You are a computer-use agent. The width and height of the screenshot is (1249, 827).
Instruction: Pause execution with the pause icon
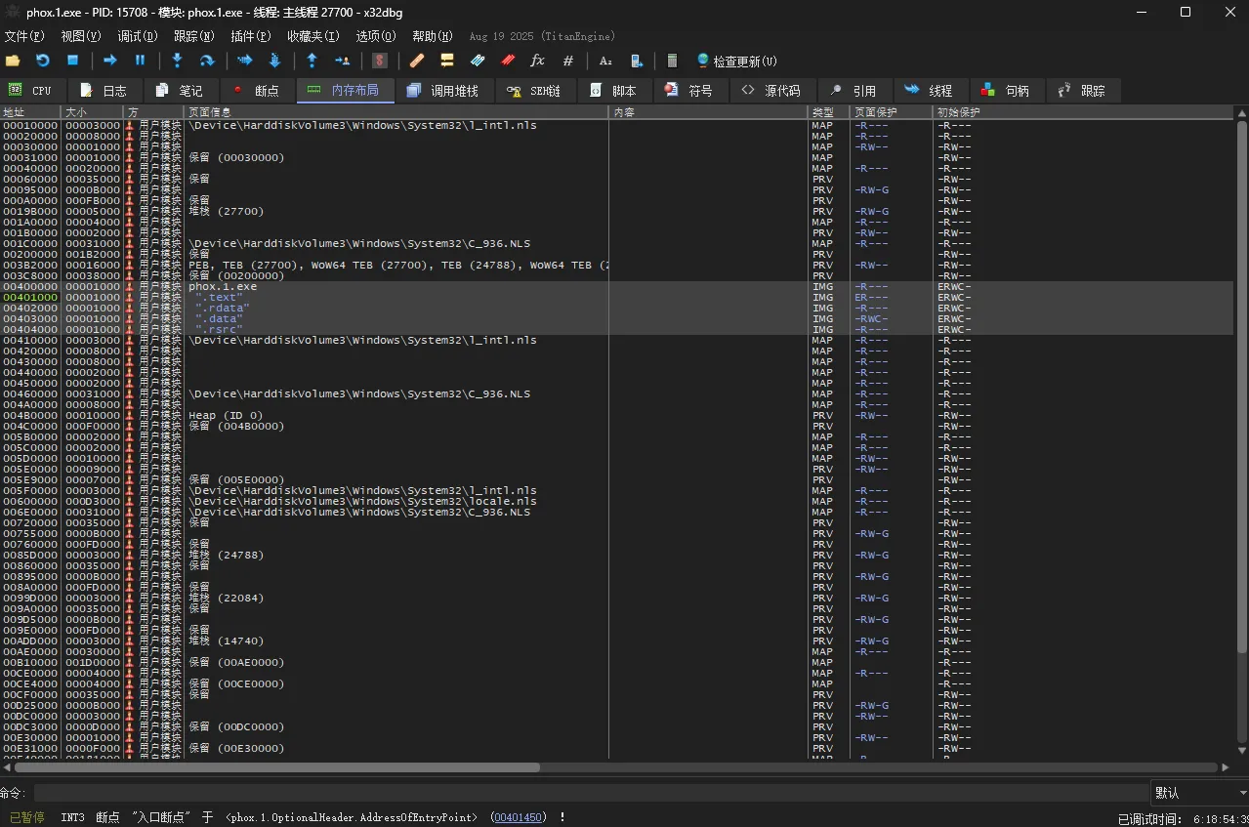point(140,61)
